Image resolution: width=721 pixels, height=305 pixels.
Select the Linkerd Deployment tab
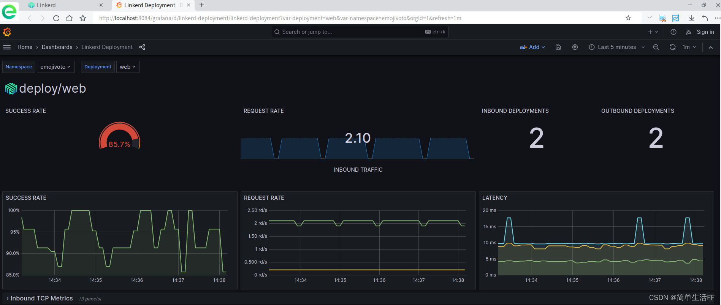(154, 5)
